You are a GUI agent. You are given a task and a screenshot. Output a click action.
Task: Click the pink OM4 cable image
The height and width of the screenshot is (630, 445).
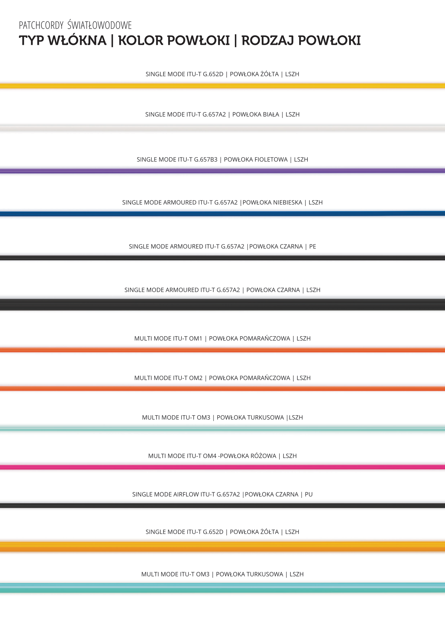click(x=222, y=467)
